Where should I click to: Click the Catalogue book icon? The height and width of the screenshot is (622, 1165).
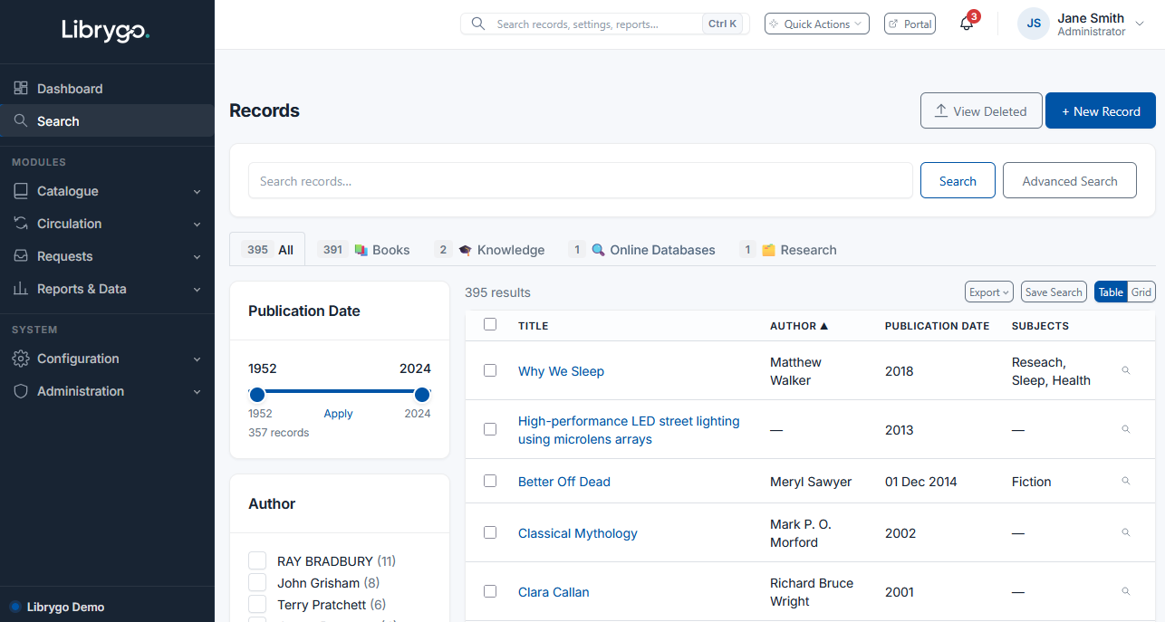click(21, 191)
